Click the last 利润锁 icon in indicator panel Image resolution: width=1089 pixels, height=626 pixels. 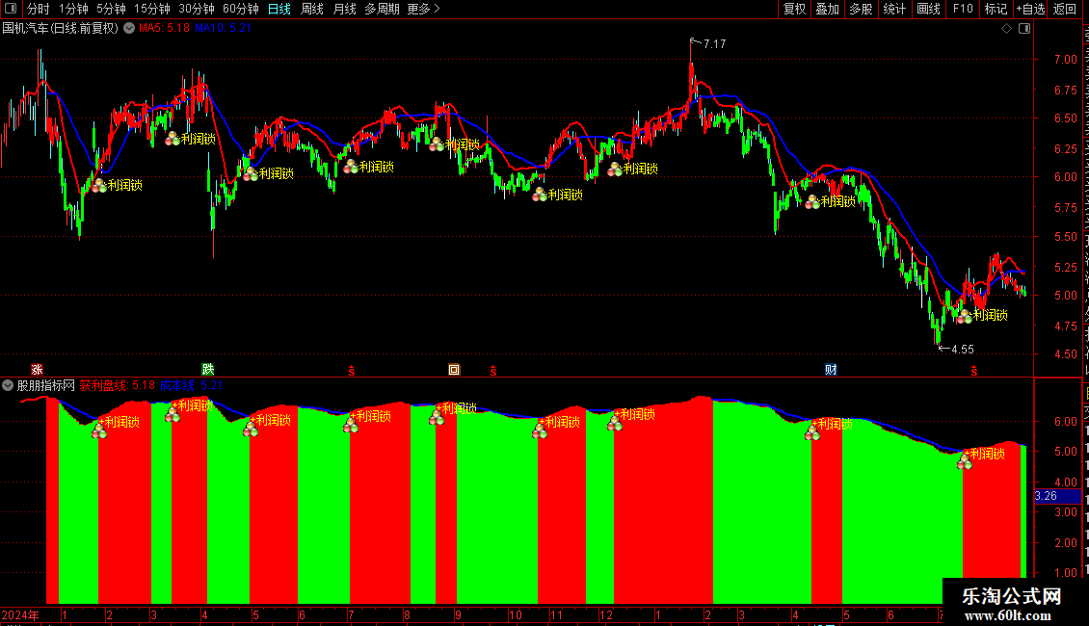point(965,461)
